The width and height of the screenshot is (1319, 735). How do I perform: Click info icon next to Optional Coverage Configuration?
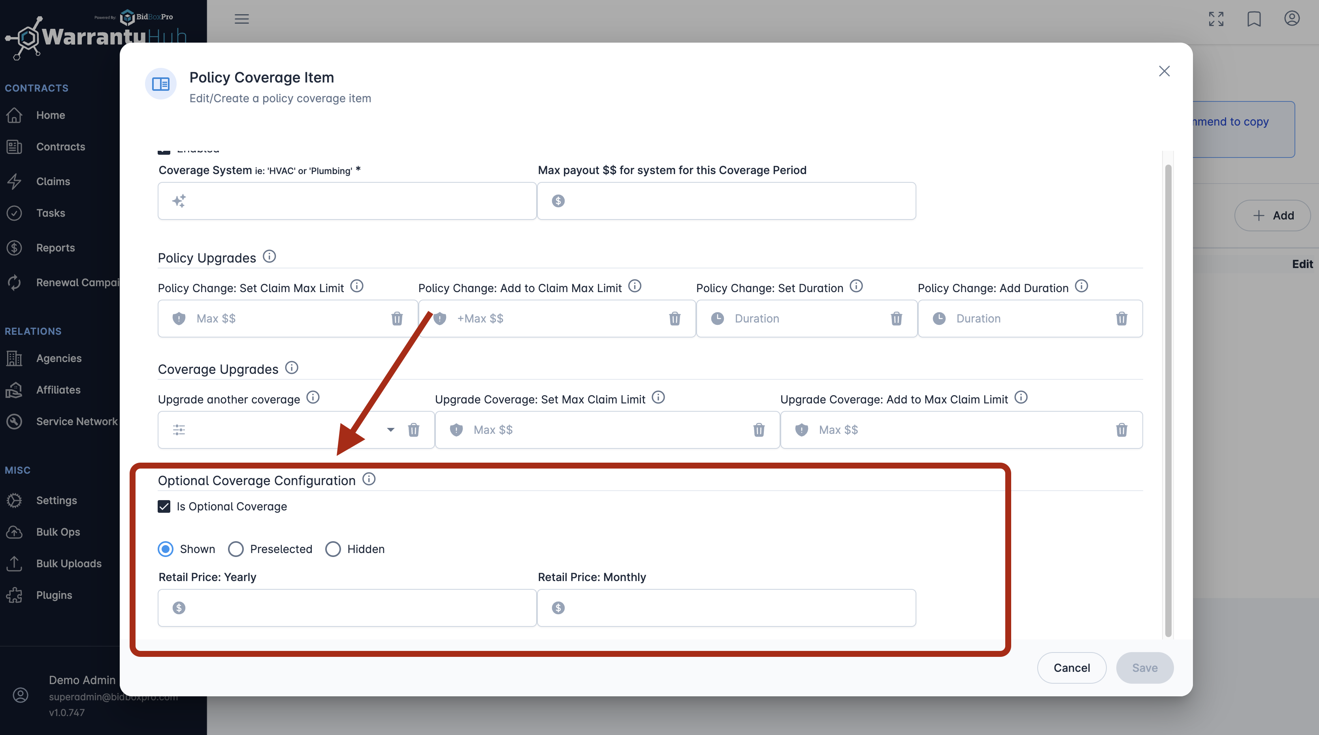[369, 479]
